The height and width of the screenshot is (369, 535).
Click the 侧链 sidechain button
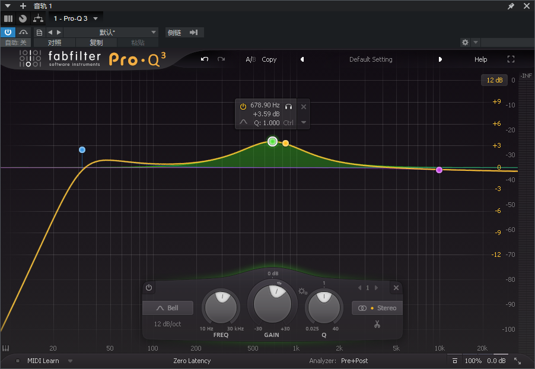[x=184, y=33]
